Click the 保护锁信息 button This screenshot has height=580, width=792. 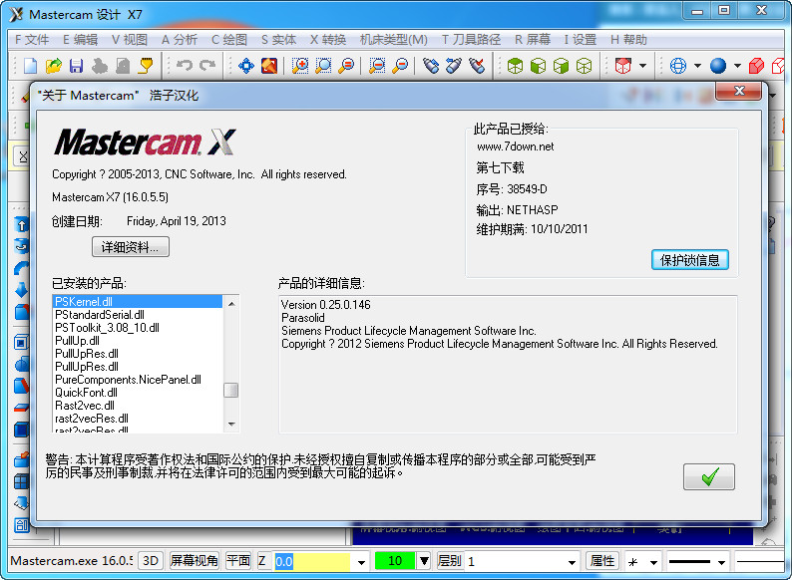[689, 260]
